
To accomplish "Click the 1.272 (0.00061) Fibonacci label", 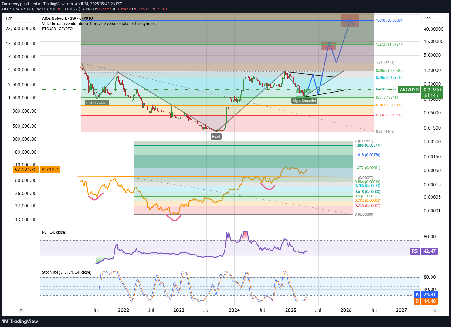I will [x=368, y=168].
